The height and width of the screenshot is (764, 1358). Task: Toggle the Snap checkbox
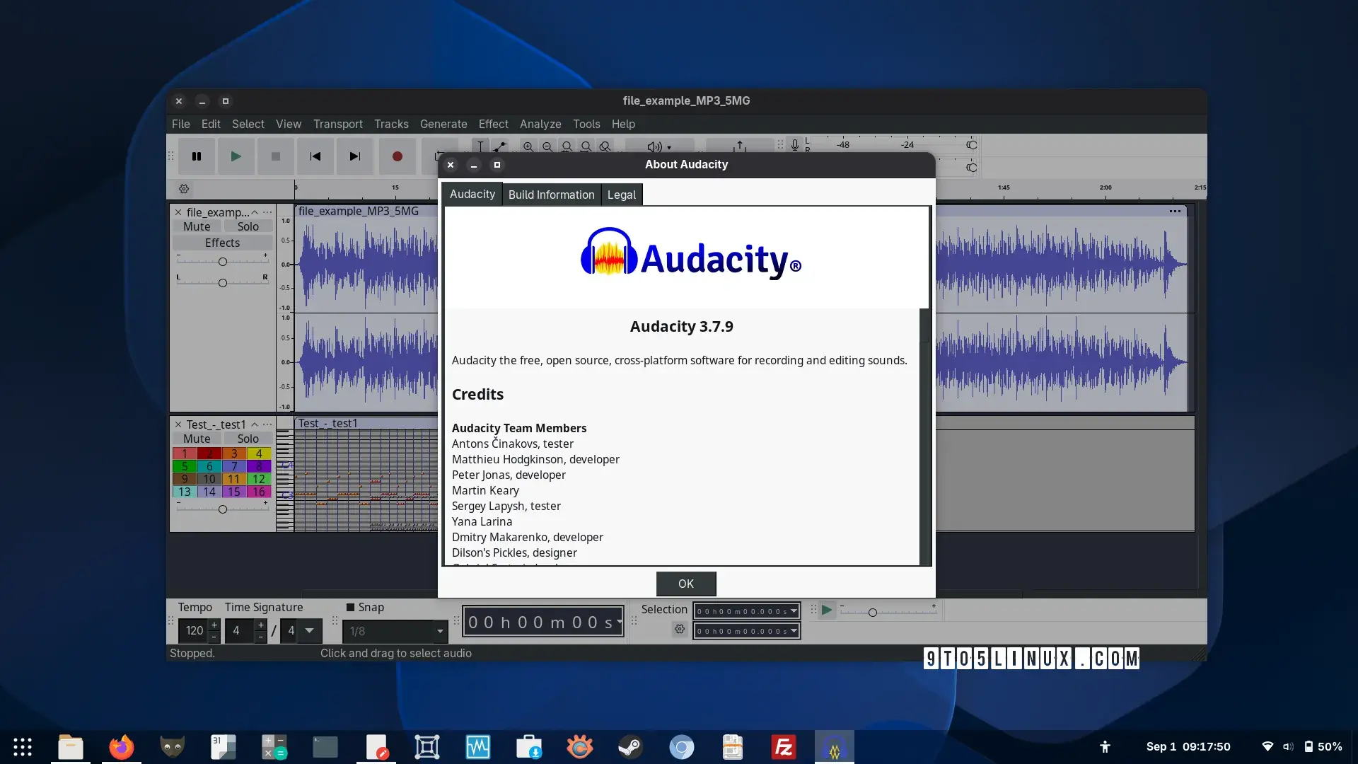(350, 607)
